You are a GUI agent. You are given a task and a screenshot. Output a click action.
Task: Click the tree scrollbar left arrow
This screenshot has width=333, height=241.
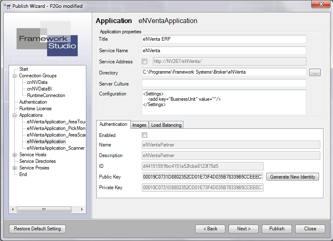[x=13, y=210]
